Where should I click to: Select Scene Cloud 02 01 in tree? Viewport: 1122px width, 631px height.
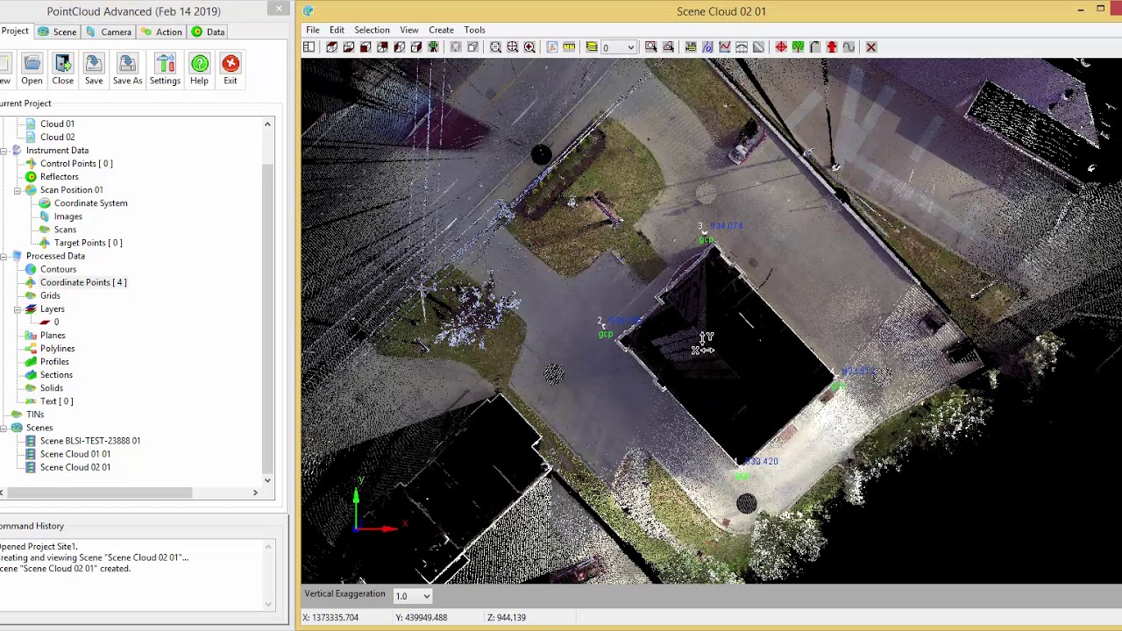75,467
